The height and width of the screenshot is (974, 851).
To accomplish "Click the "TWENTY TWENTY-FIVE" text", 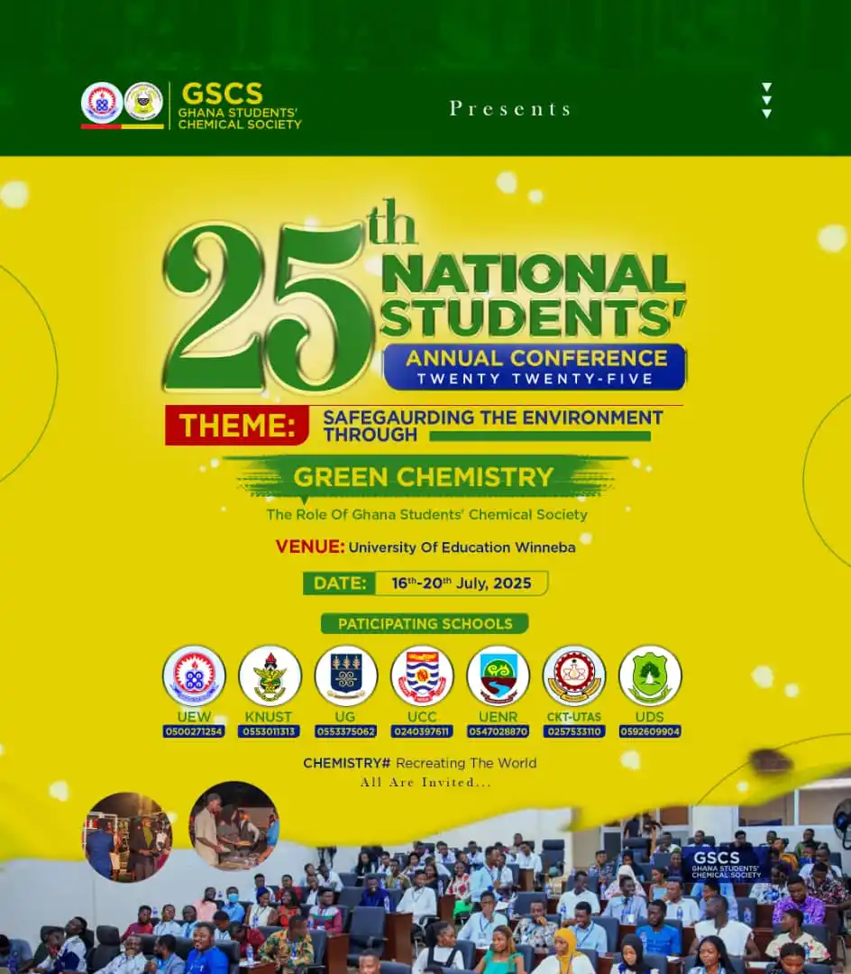I will [535, 379].
